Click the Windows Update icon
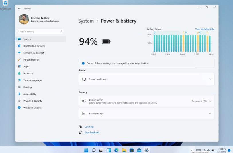The image size is (233, 153). coord(19,108)
